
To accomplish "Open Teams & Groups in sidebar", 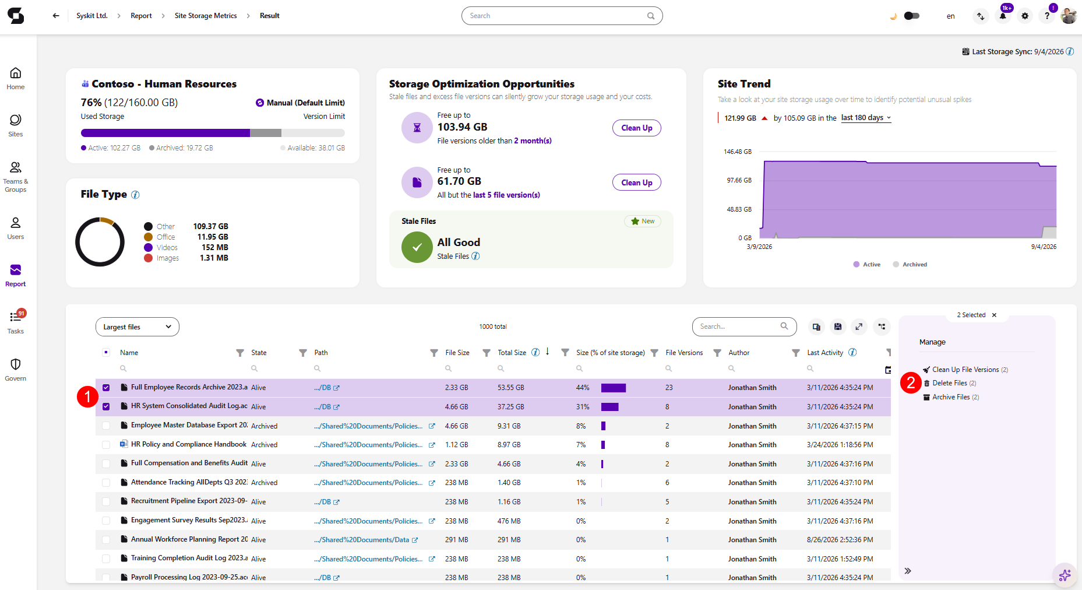I will point(16,177).
